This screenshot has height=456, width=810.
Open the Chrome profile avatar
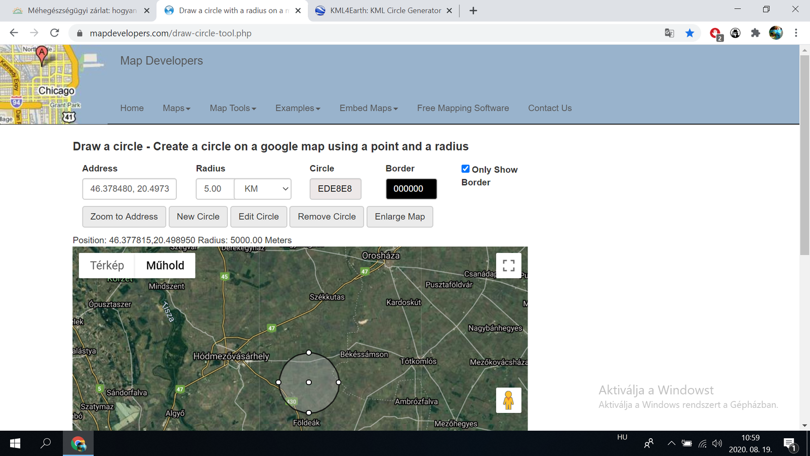[x=776, y=33]
